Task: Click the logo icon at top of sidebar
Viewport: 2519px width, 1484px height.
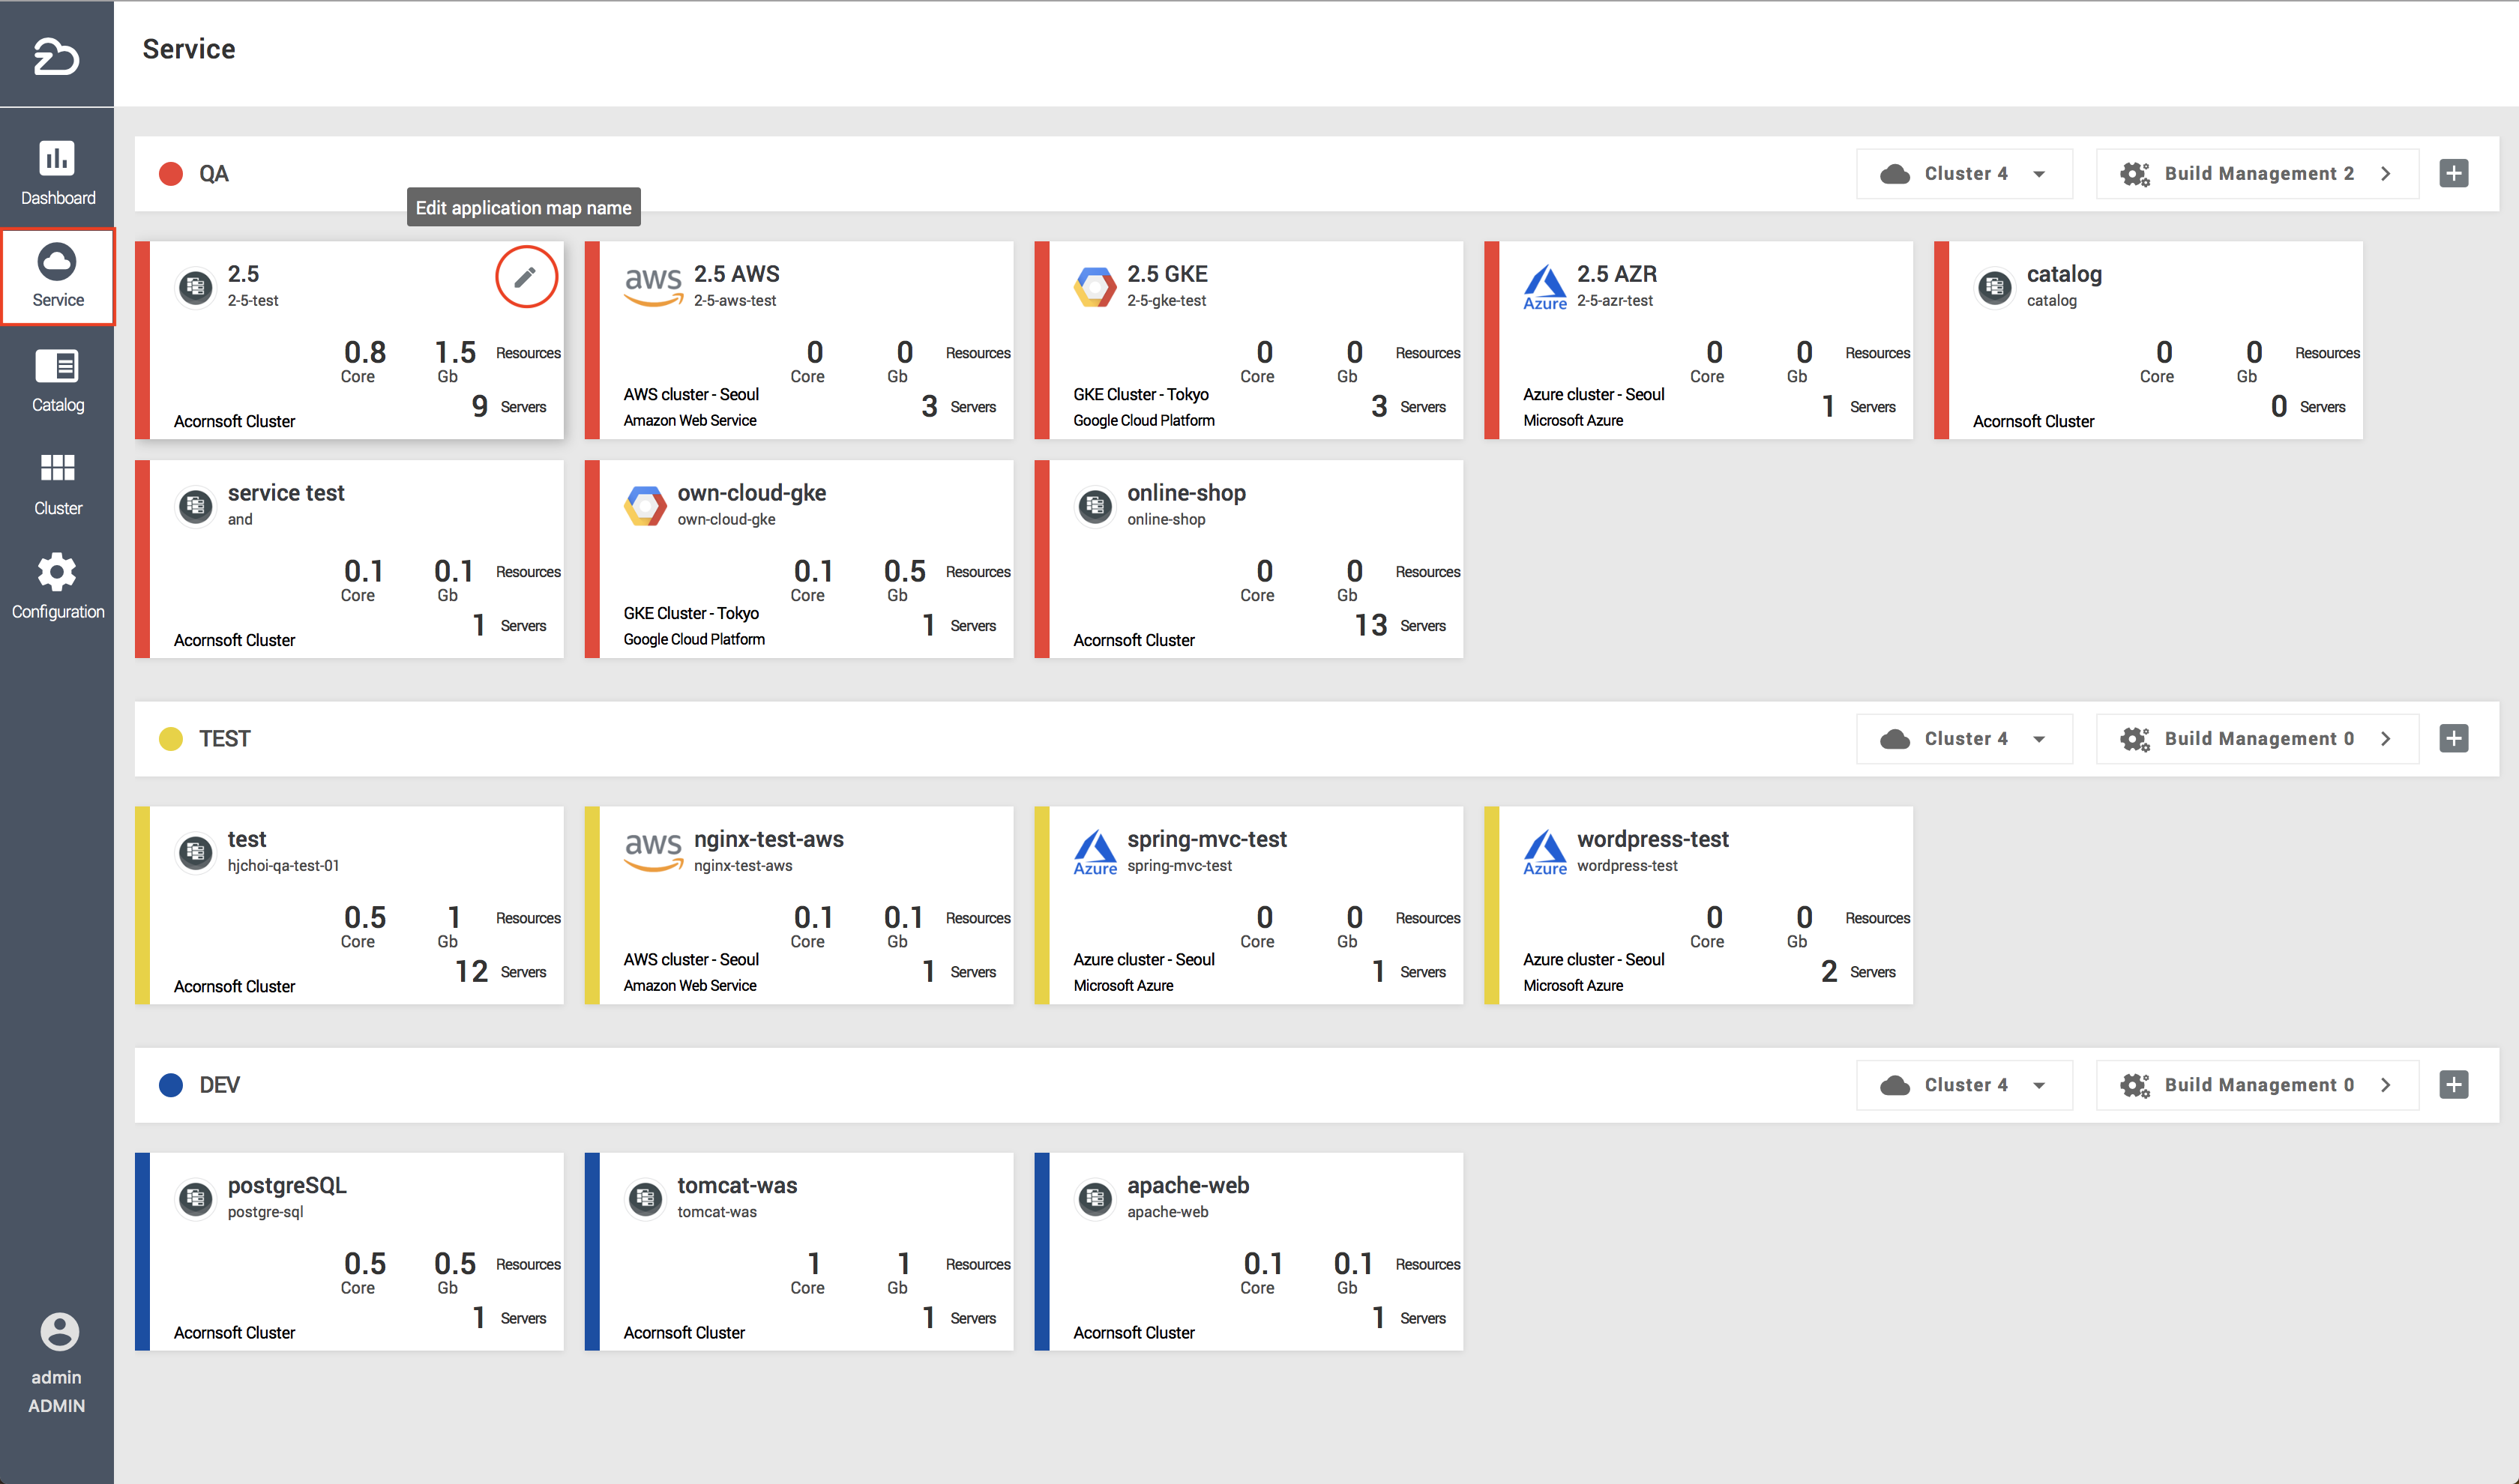Action: pyautogui.click(x=56, y=56)
